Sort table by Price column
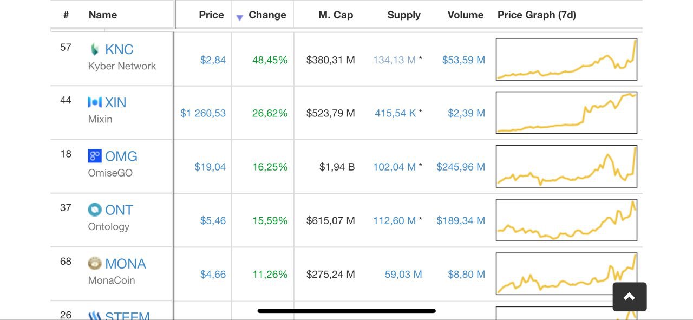The image size is (693, 320). [211, 15]
